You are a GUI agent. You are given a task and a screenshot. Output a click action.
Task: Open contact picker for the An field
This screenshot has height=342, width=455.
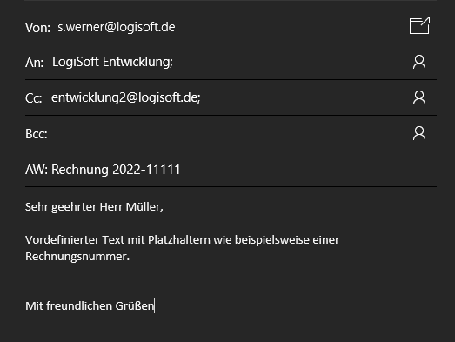pyautogui.click(x=419, y=62)
